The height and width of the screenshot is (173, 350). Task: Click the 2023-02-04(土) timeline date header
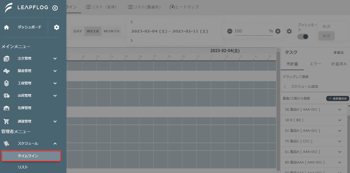click(225, 51)
